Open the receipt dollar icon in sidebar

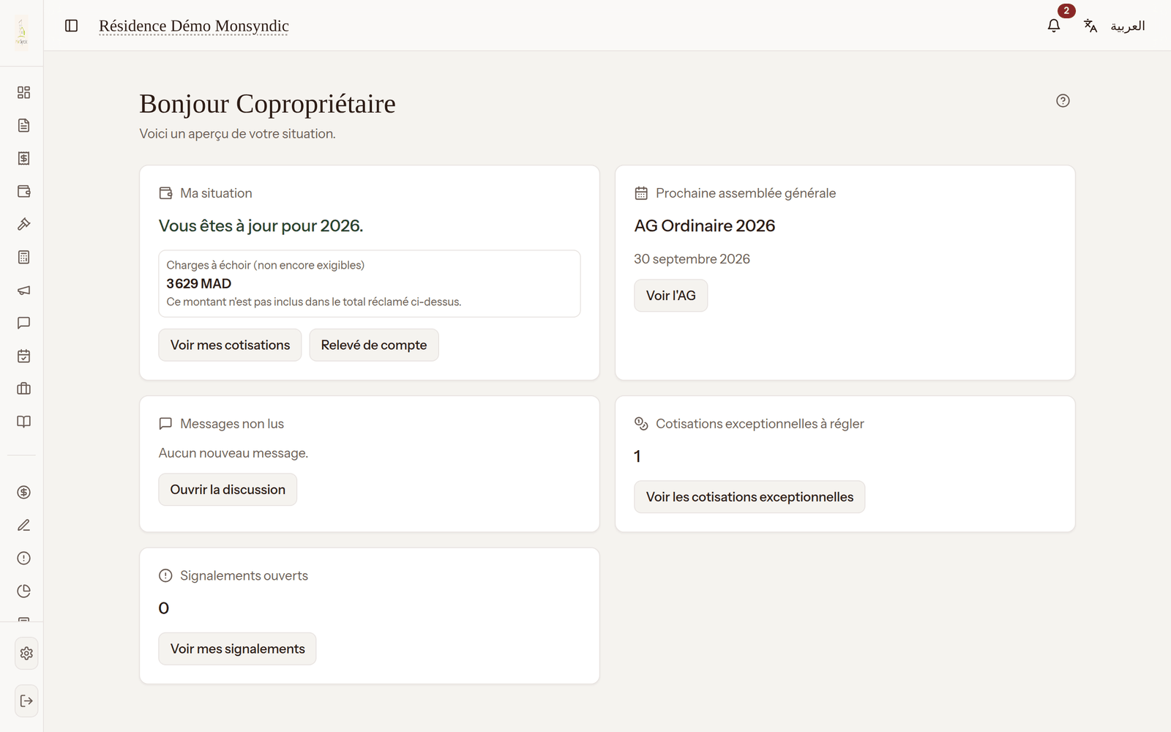[23, 158]
